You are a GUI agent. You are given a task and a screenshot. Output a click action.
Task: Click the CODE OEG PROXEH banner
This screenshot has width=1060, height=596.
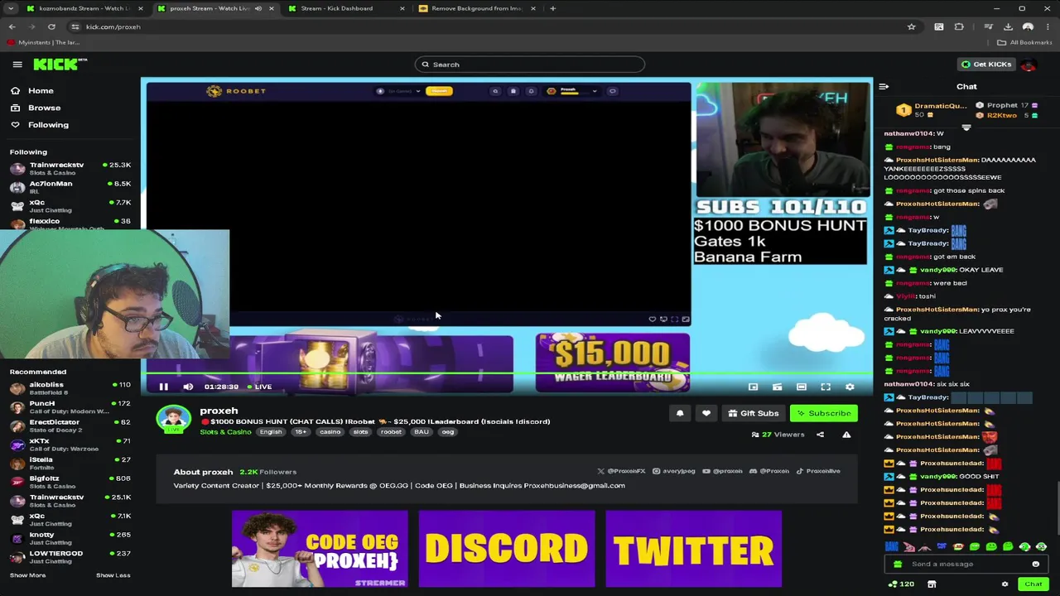pyautogui.click(x=320, y=549)
